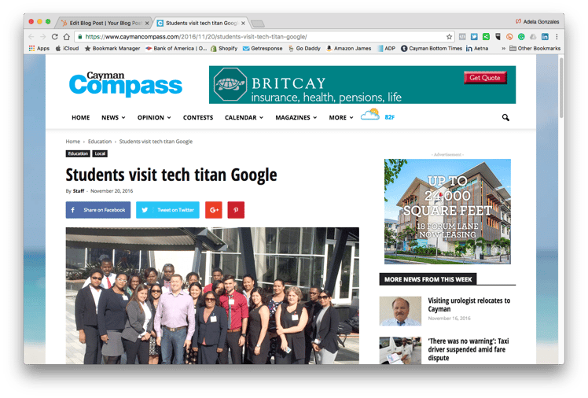
Task: Follow the Home breadcrumb link
Action: [73, 142]
